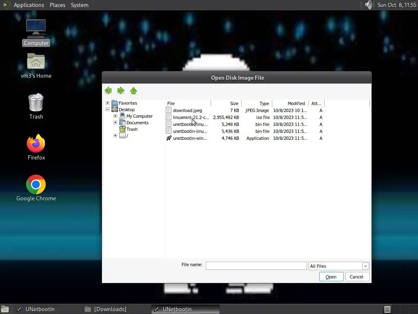418x314 pixels.
Task: Click the show desktop icon in the taskbar
Action: click(5, 309)
